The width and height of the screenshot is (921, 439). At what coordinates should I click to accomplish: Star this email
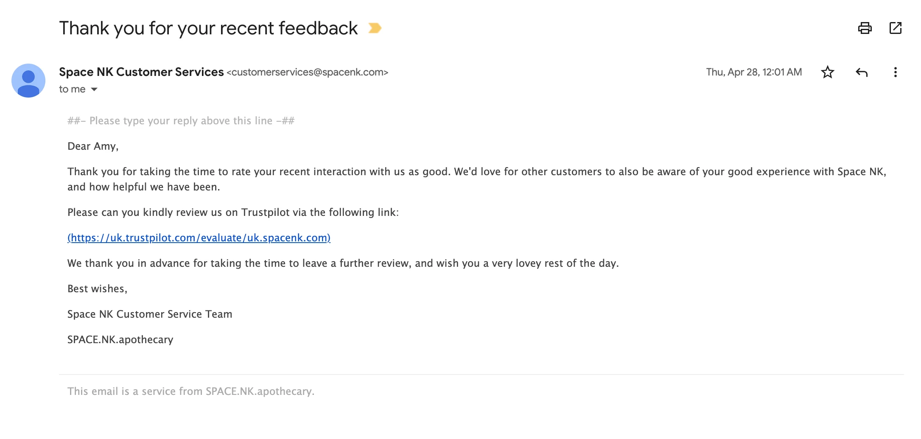point(827,73)
